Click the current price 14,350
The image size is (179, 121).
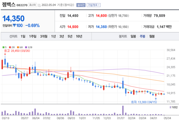point(14,19)
